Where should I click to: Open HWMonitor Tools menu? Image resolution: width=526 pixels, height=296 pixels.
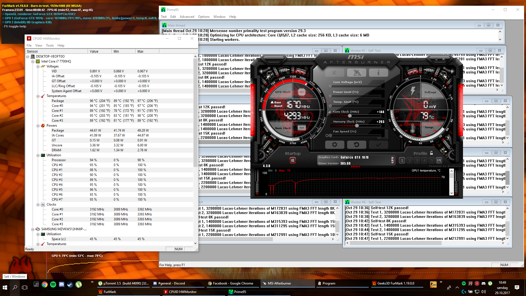tap(50, 45)
